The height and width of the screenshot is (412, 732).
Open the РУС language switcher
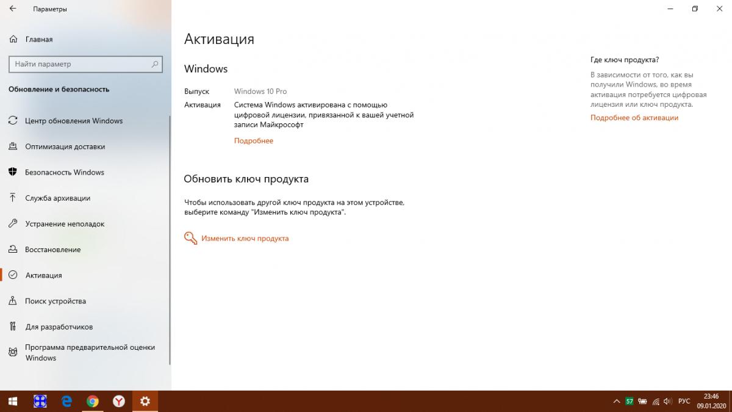coord(684,401)
